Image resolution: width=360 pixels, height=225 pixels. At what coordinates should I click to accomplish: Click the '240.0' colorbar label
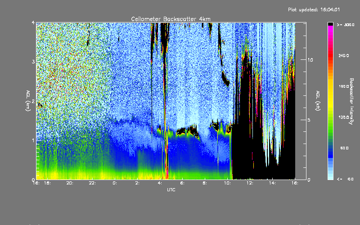[344, 56]
